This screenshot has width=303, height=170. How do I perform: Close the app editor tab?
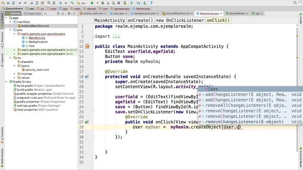tap(262, 14)
